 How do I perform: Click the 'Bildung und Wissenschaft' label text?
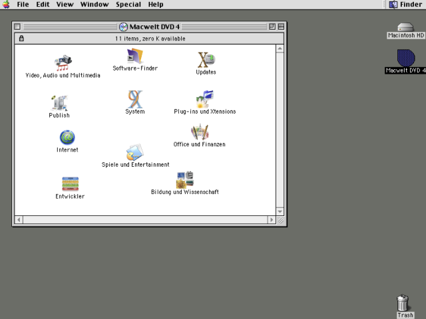tap(185, 192)
